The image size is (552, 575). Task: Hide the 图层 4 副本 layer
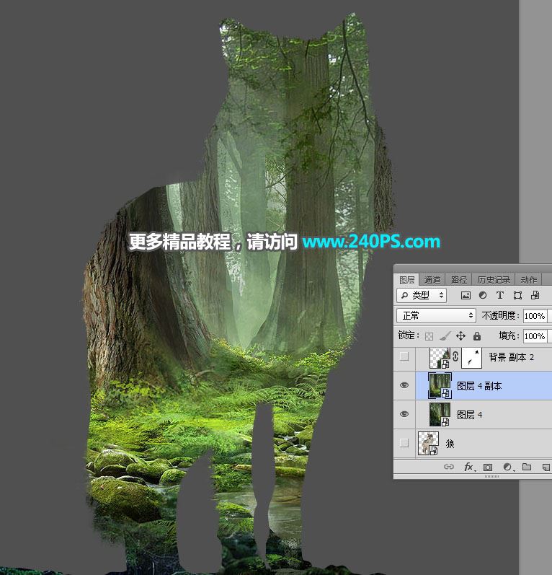click(x=404, y=385)
